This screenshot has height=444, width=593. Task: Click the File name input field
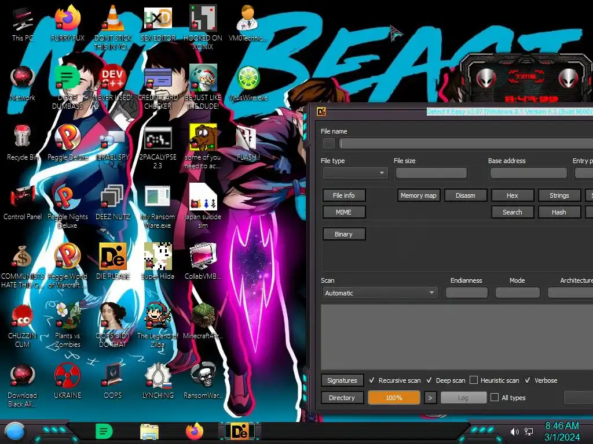point(466,143)
